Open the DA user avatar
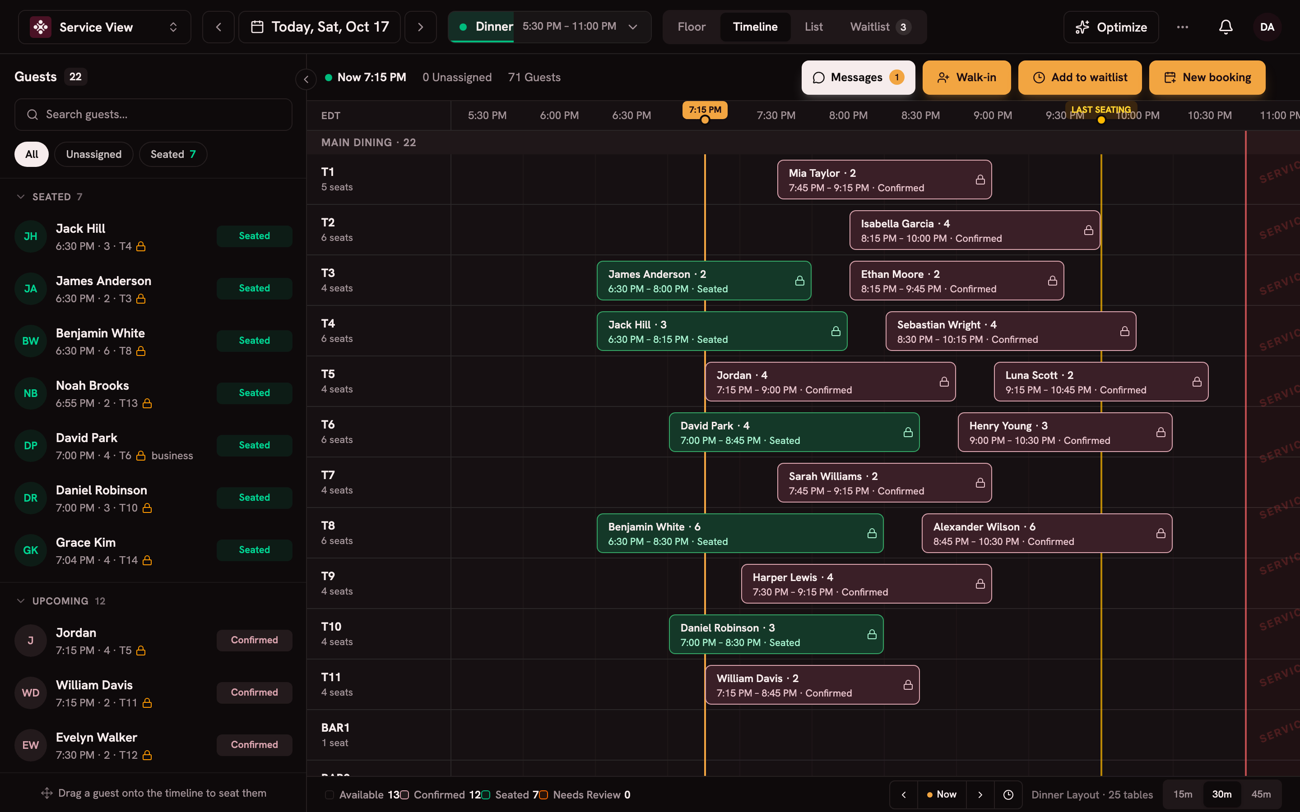 coord(1267,27)
